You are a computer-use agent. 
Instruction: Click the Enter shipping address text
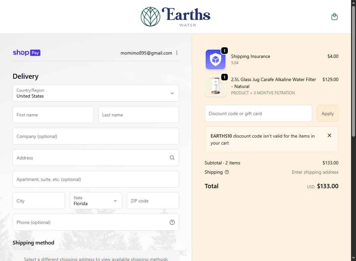[x=315, y=172]
